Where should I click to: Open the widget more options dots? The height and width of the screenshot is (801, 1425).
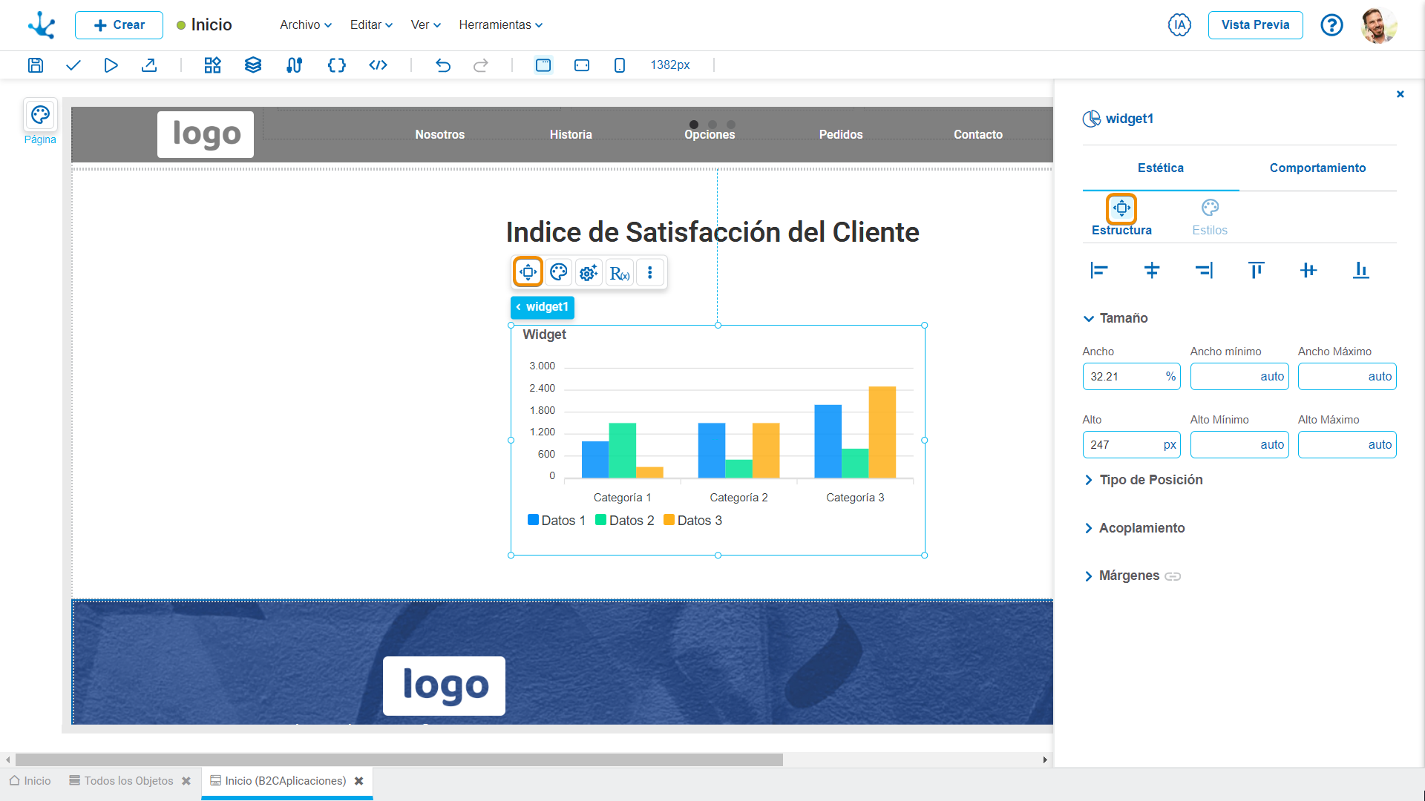(650, 273)
